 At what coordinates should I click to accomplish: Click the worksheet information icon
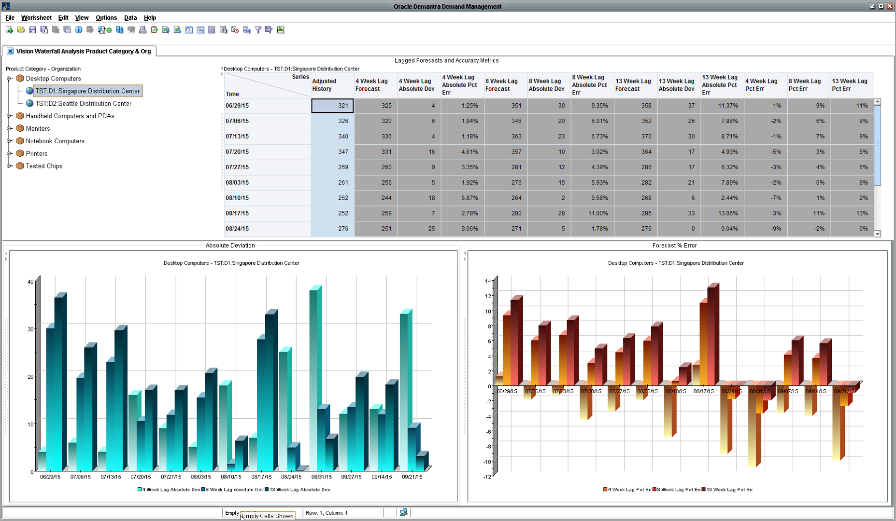79,30
